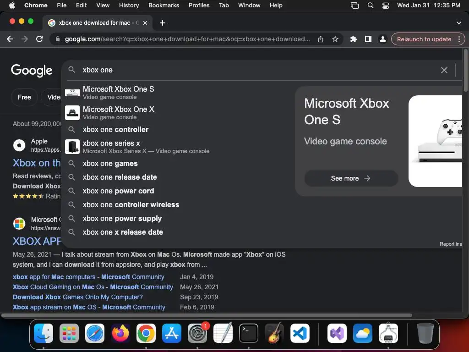Toggle the Chrome side panel
This screenshot has height=352, width=469.
[368, 39]
